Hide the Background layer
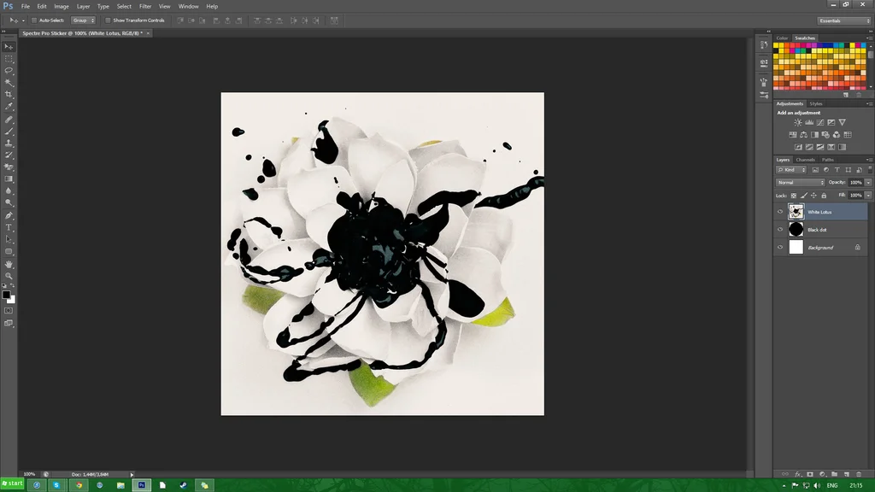This screenshot has height=492, width=875. [x=780, y=247]
